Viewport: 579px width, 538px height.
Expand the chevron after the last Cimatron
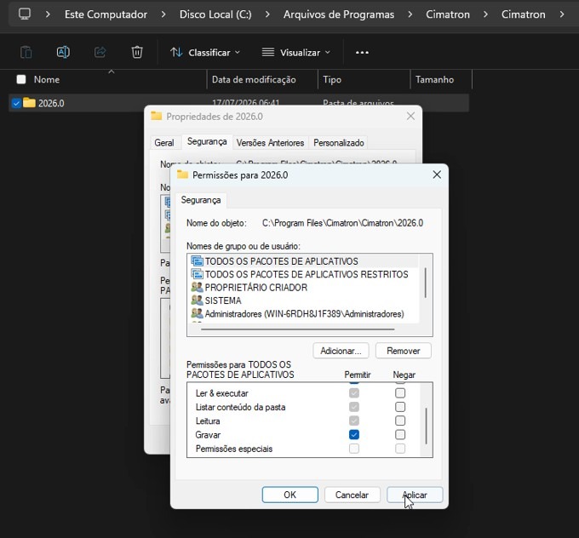[x=562, y=14]
